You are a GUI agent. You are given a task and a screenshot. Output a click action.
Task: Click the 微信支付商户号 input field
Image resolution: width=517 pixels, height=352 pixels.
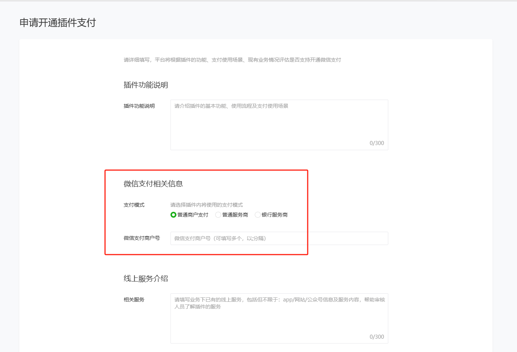pyautogui.click(x=279, y=238)
